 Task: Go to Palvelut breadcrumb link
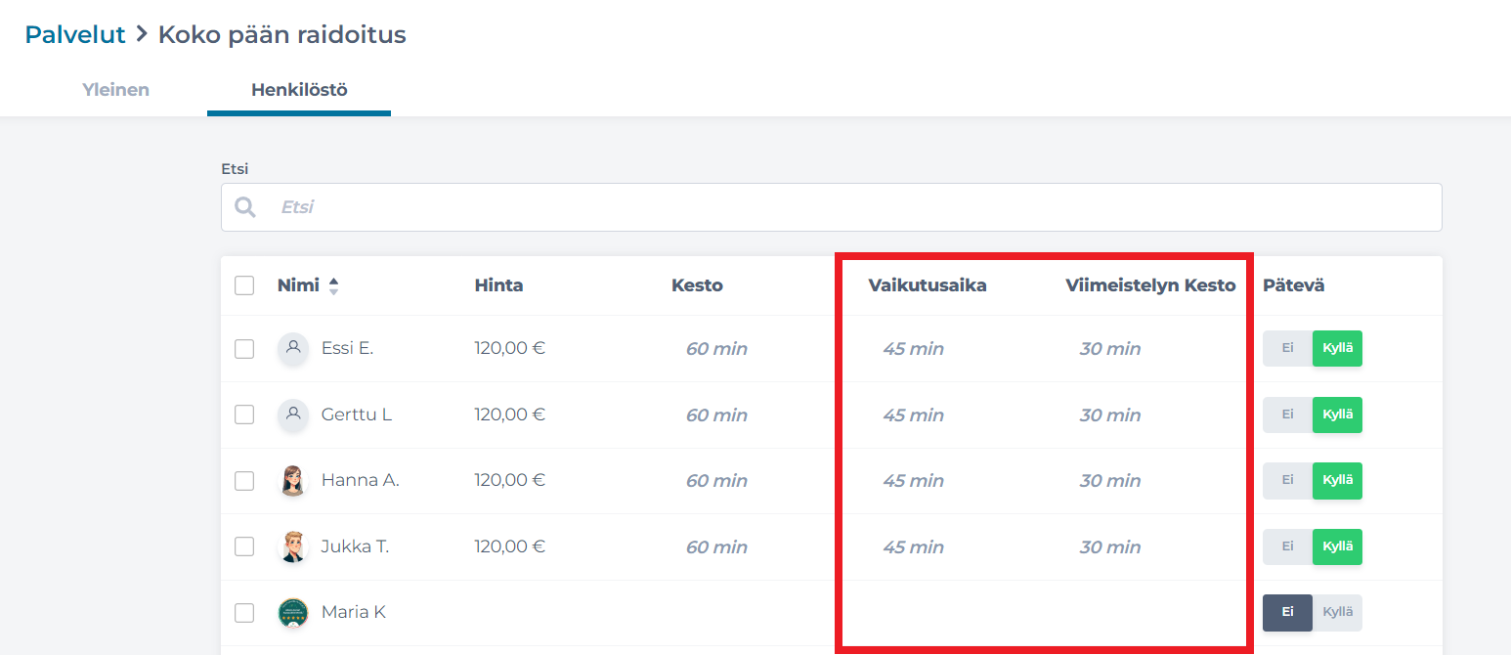tap(75, 35)
